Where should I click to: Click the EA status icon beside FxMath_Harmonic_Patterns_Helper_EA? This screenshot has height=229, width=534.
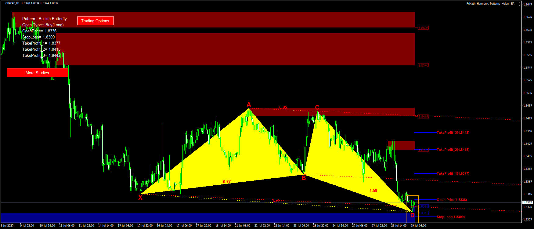(520, 4)
